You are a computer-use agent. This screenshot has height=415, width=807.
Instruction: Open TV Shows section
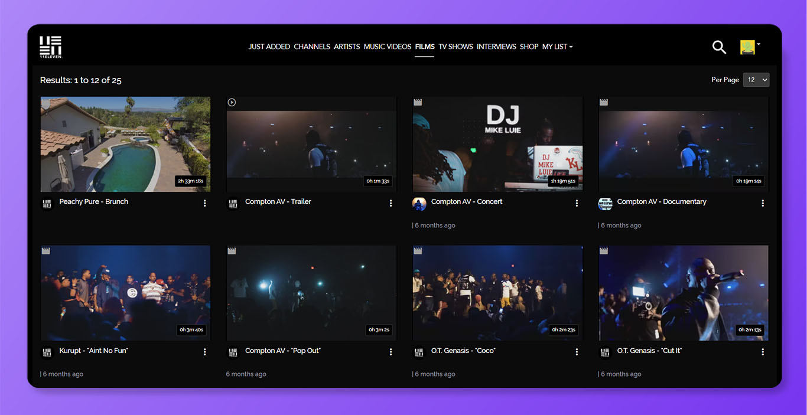[x=455, y=47]
